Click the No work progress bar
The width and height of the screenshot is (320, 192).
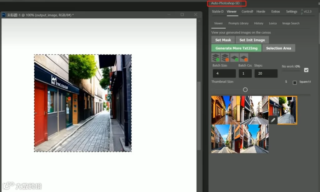[x=291, y=71]
